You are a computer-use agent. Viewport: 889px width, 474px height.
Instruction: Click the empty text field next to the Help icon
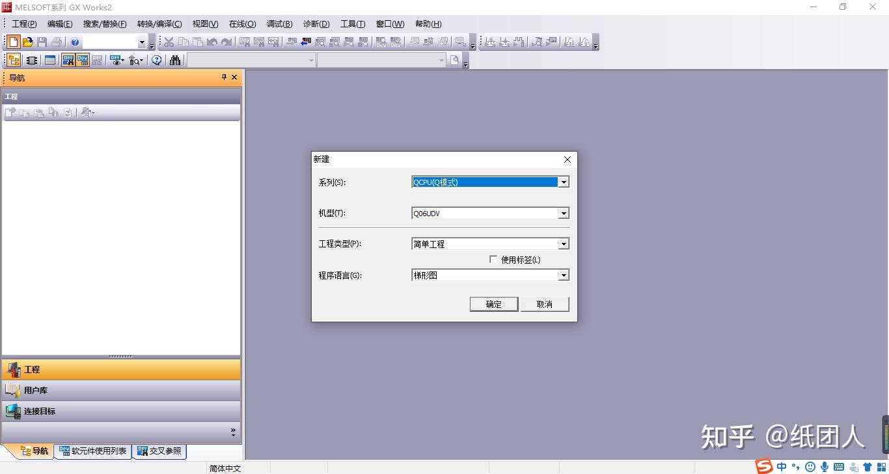110,42
